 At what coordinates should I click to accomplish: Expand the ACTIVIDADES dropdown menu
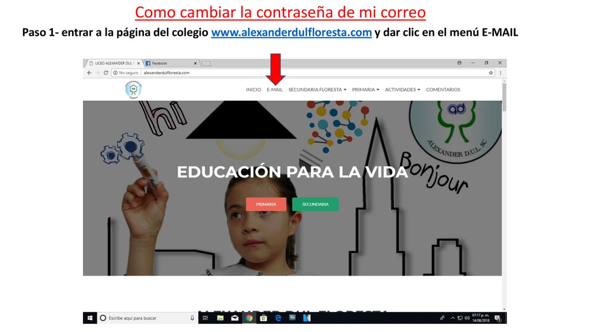402,89
